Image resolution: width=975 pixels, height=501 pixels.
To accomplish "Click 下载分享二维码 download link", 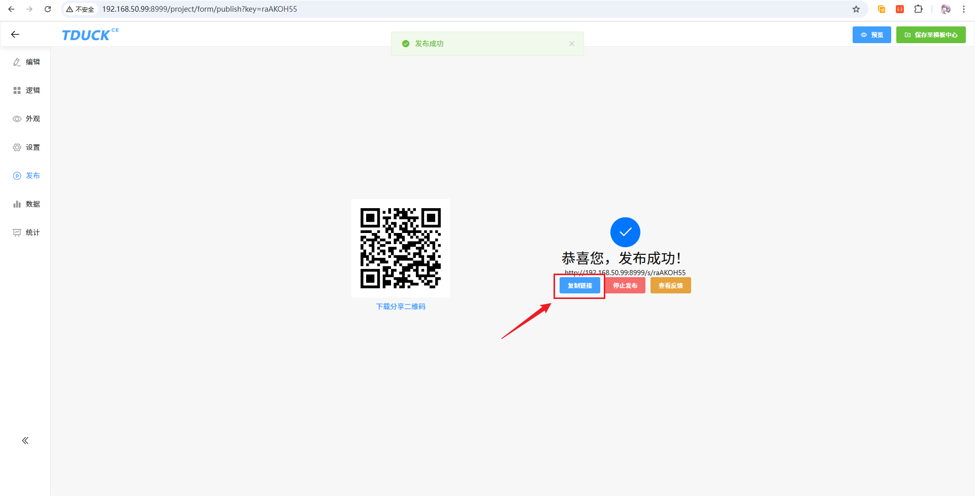I will pyautogui.click(x=401, y=307).
